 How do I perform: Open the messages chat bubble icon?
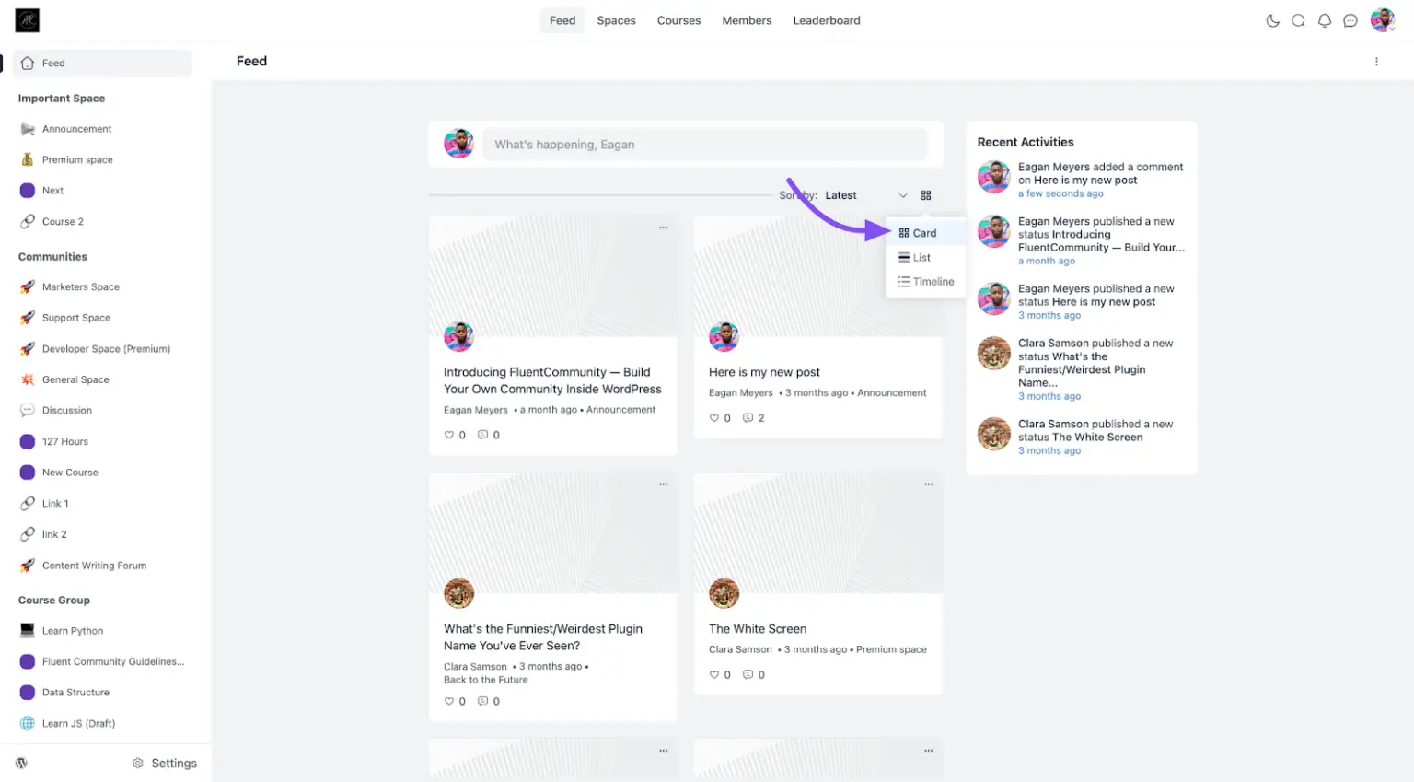[1350, 20]
